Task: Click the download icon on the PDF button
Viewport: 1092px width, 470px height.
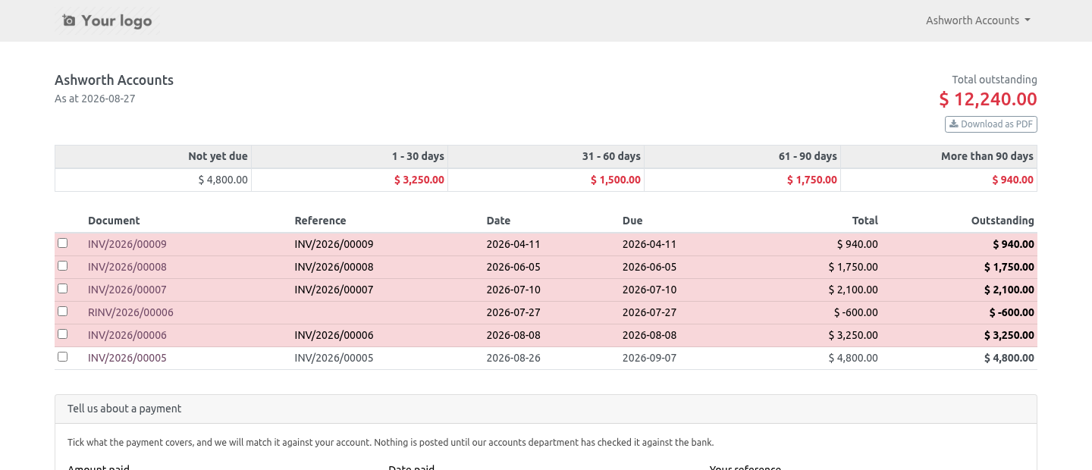Action: coord(954,124)
